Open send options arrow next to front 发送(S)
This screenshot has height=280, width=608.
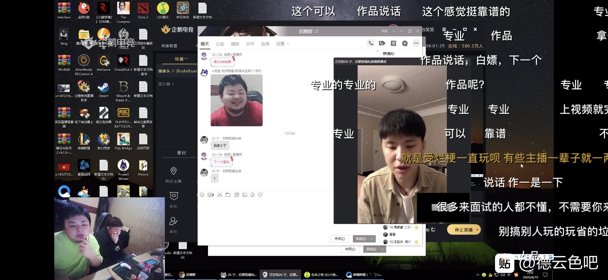tap(372, 239)
